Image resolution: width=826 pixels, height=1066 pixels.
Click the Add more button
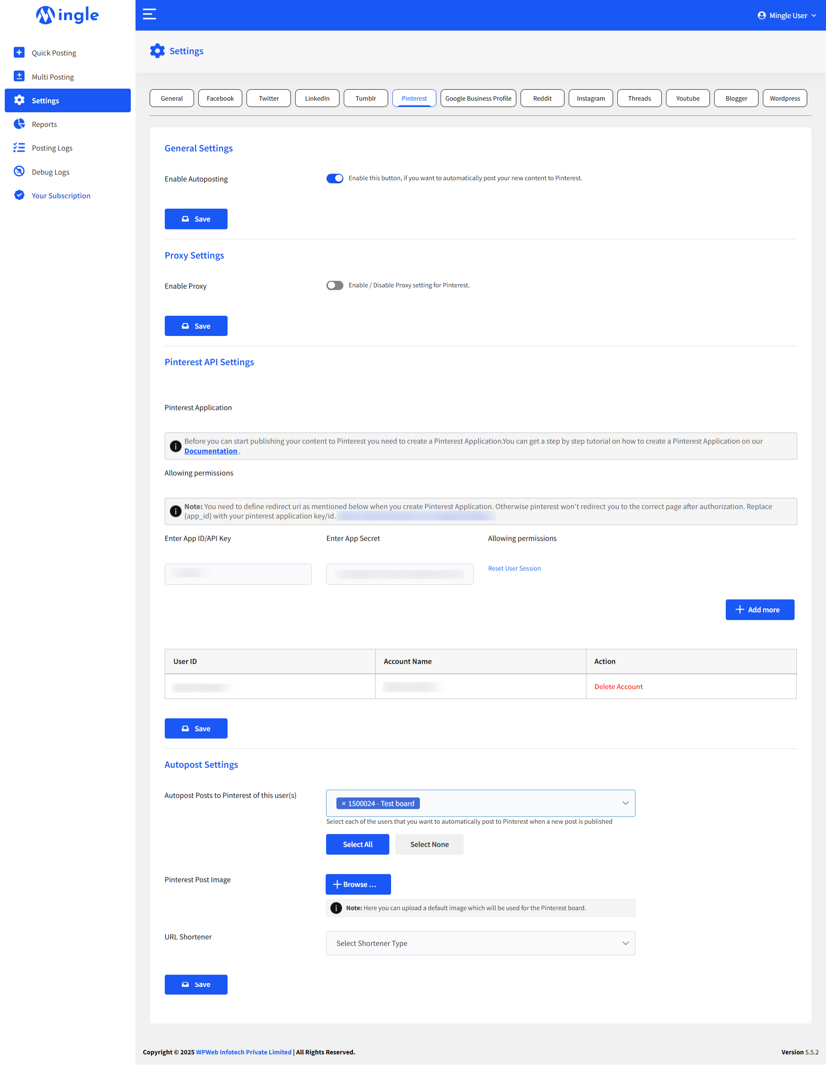click(x=760, y=609)
